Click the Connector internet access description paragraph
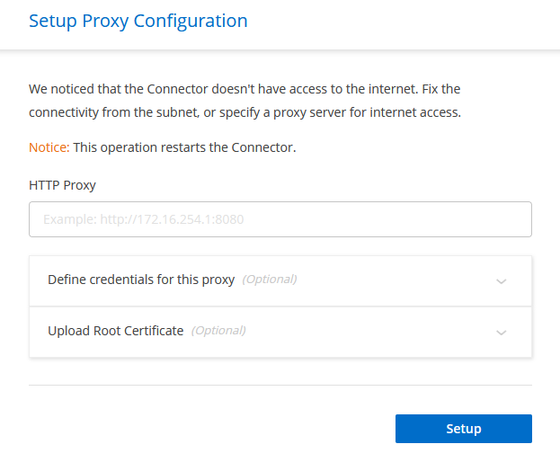The height and width of the screenshot is (462, 560). pos(244,90)
